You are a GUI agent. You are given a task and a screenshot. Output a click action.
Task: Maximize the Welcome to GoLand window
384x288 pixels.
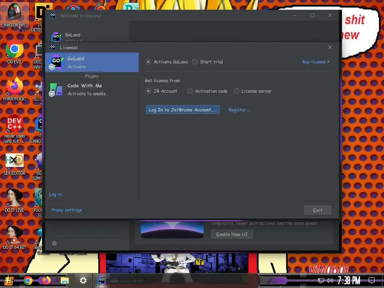[312, 15]
